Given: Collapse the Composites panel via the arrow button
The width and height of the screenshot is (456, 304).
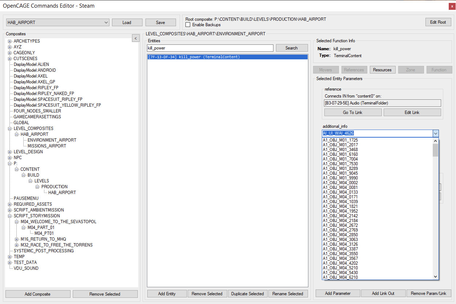Looking at the screenshot, I should (136, 38).
